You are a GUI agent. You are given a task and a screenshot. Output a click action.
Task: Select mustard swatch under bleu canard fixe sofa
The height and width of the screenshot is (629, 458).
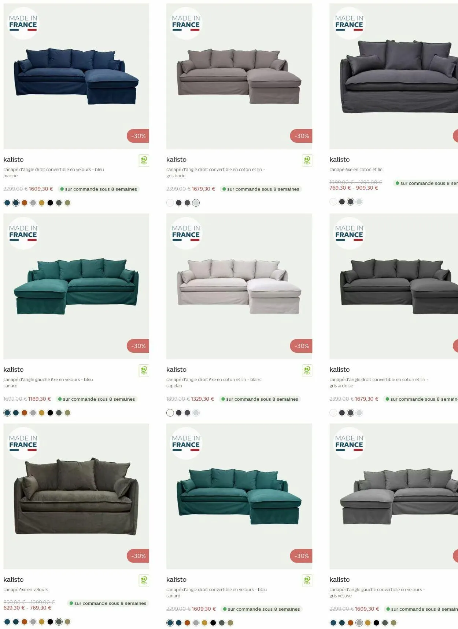pos(42,412)
